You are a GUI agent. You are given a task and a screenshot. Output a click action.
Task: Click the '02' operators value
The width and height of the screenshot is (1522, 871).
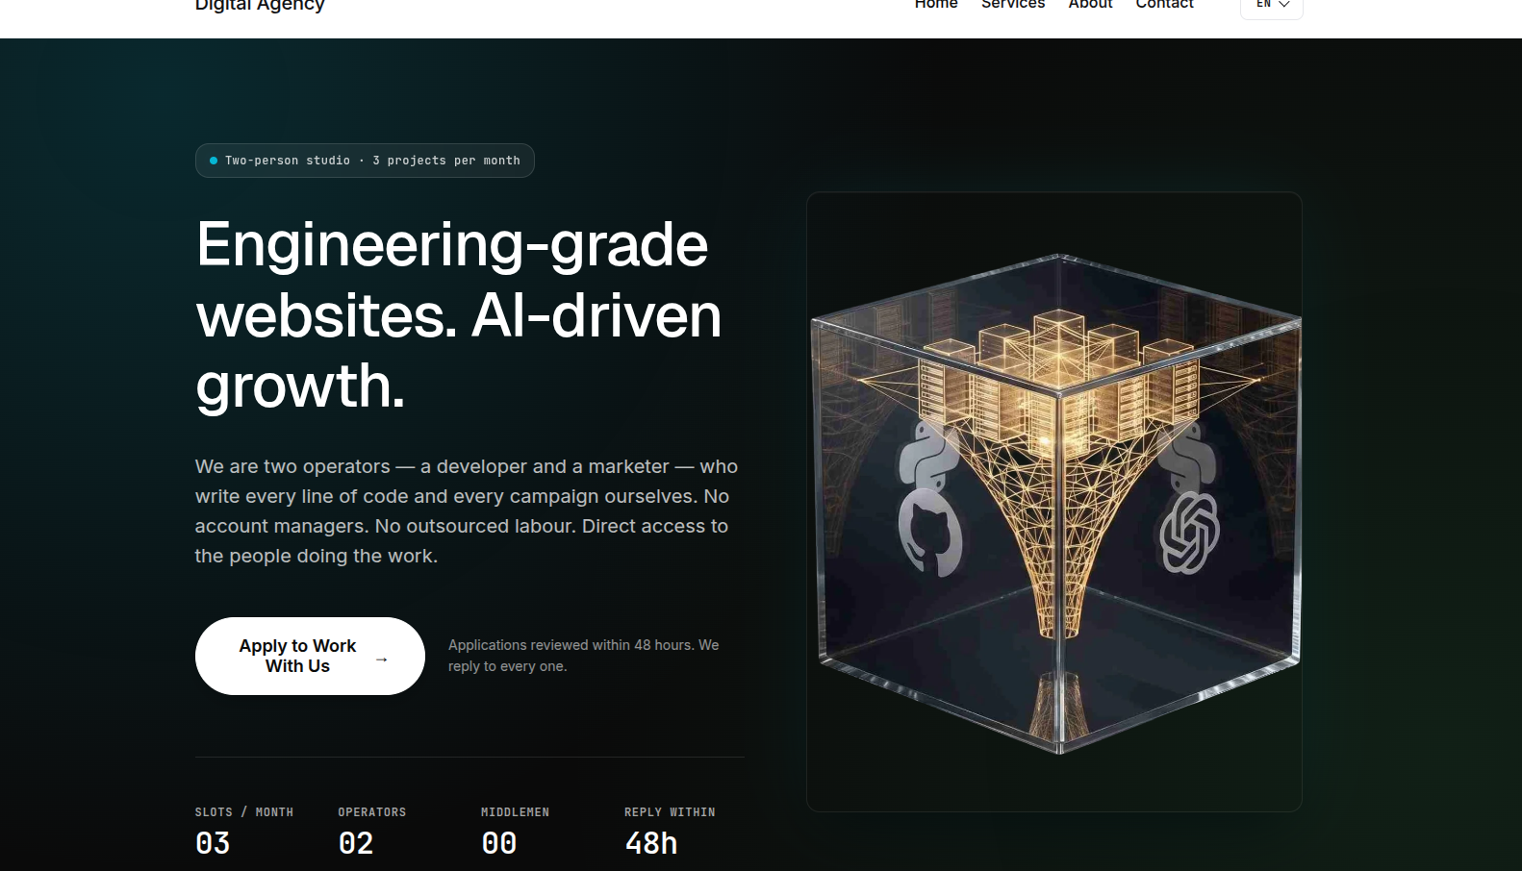tap(356, 843)
